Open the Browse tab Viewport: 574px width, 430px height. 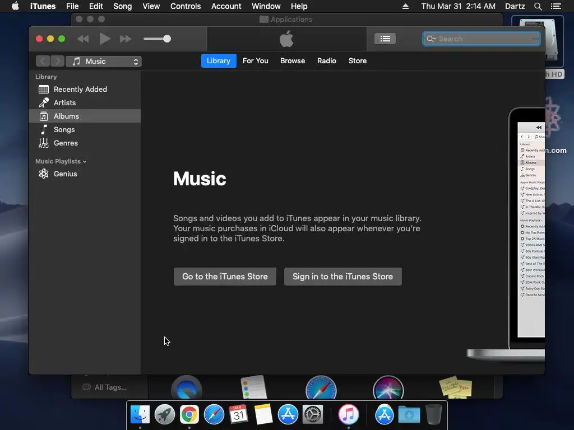(293, 60)
